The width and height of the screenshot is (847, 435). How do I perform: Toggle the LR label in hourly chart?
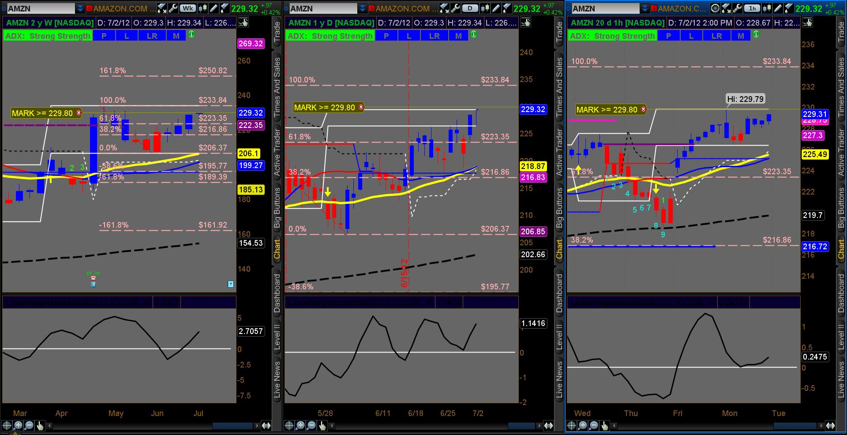(717, 36)
